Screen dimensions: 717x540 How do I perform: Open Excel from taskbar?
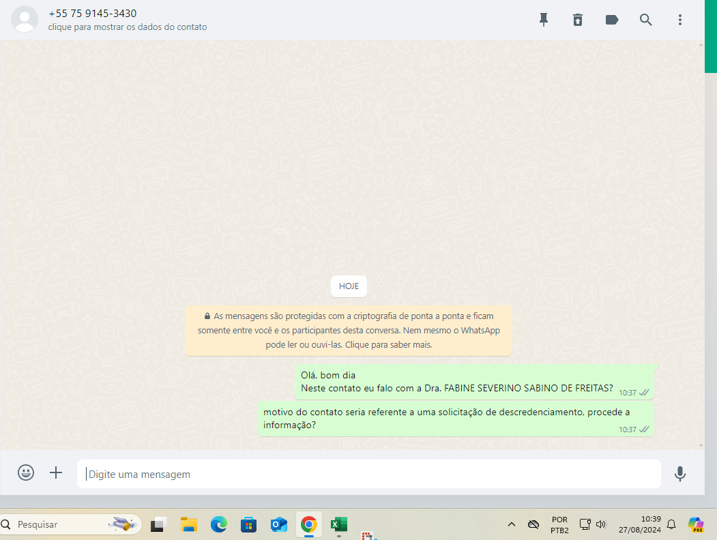339,524
